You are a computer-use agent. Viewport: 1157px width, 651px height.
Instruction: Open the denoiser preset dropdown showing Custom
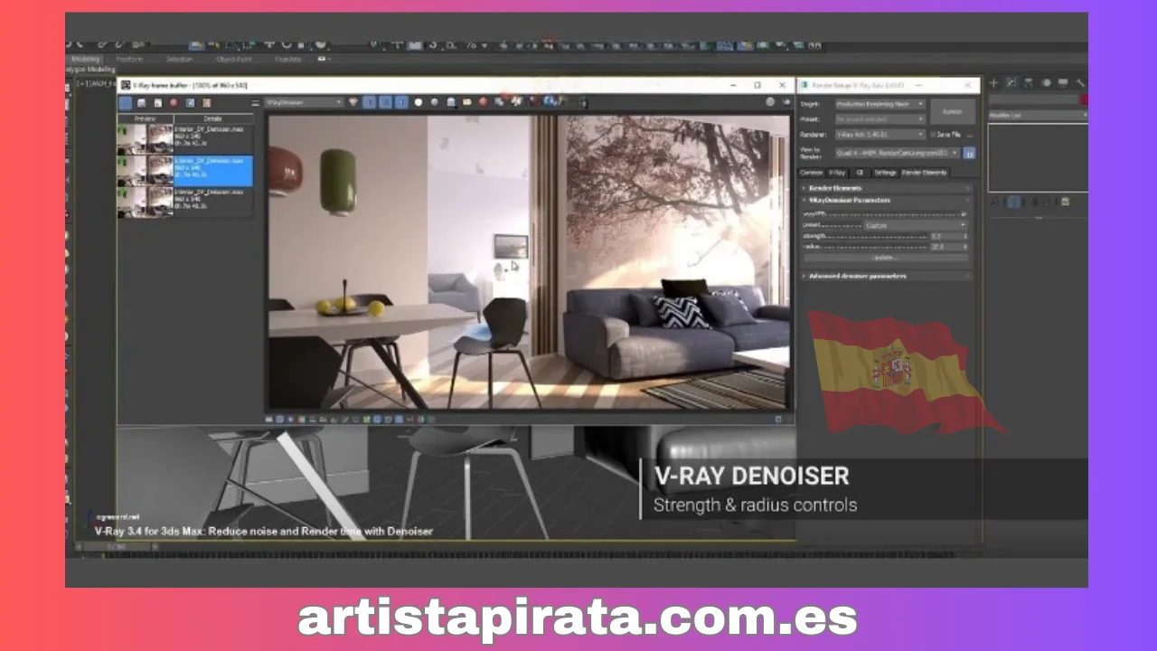pos(916,225)
